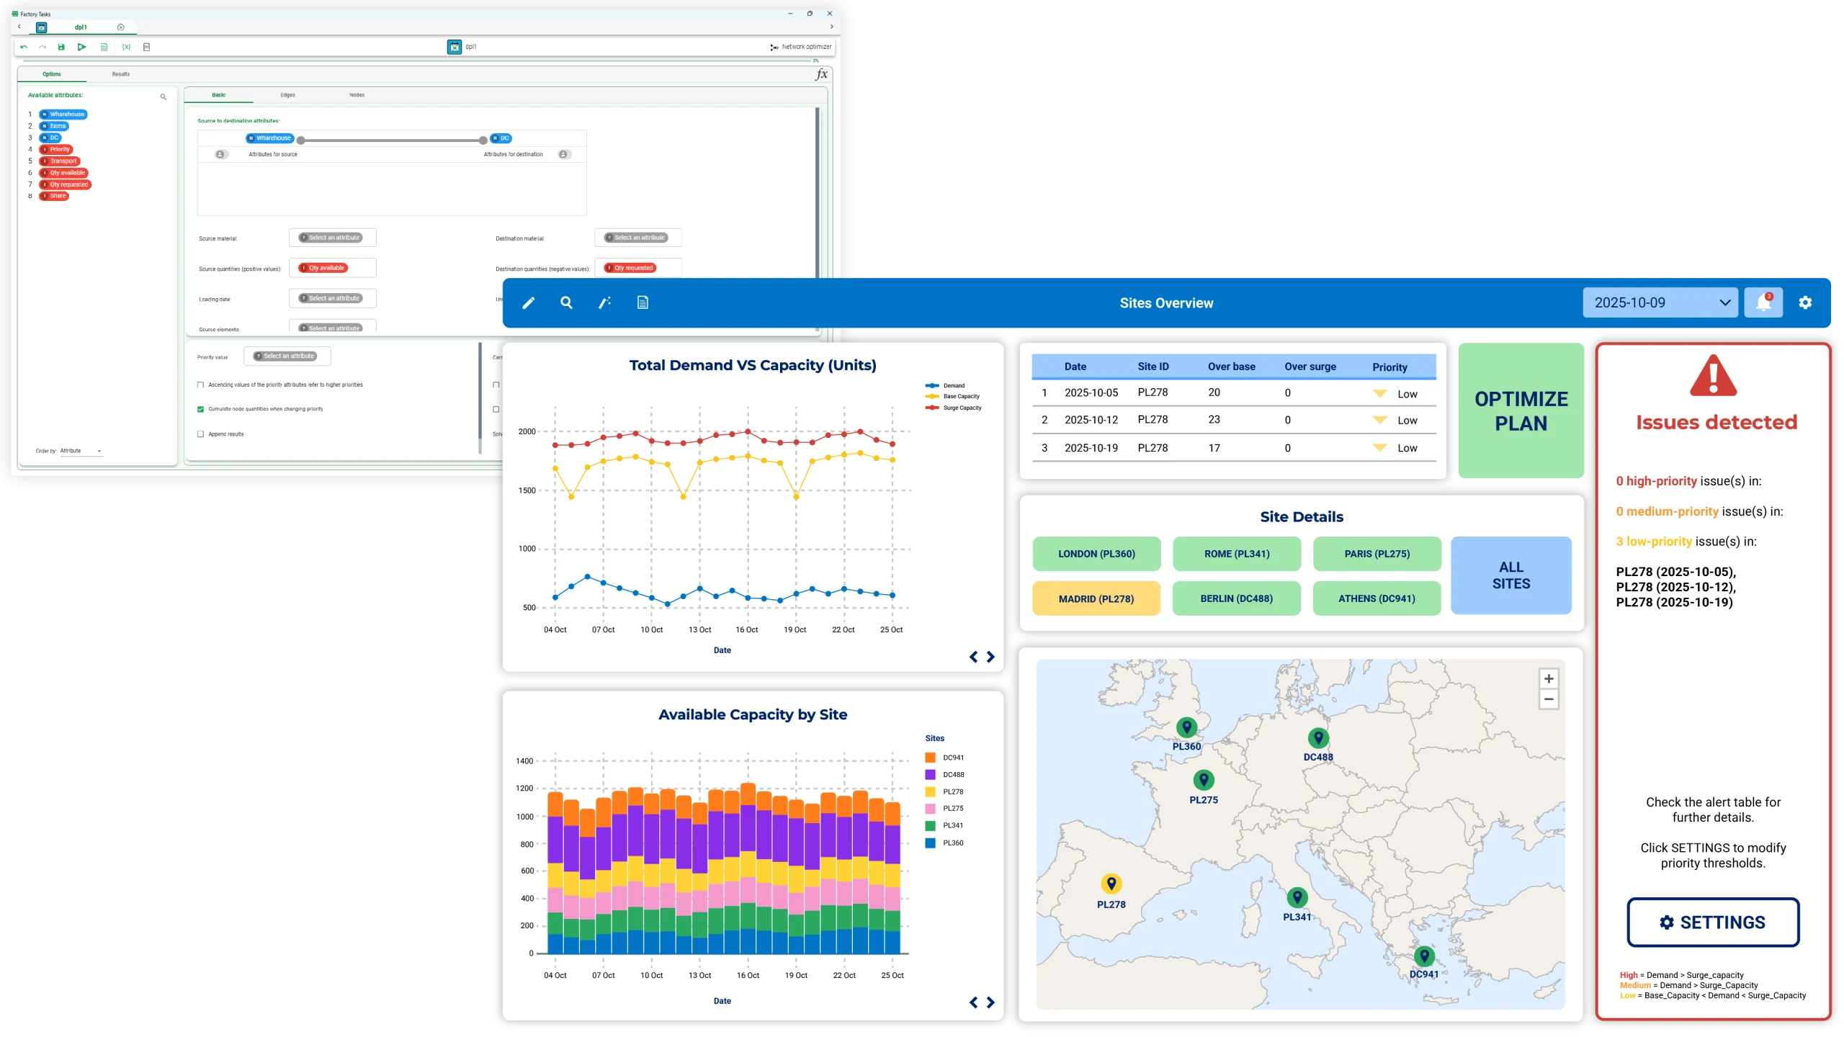Go to next page of Available Capacity chart

point(991,1002)
